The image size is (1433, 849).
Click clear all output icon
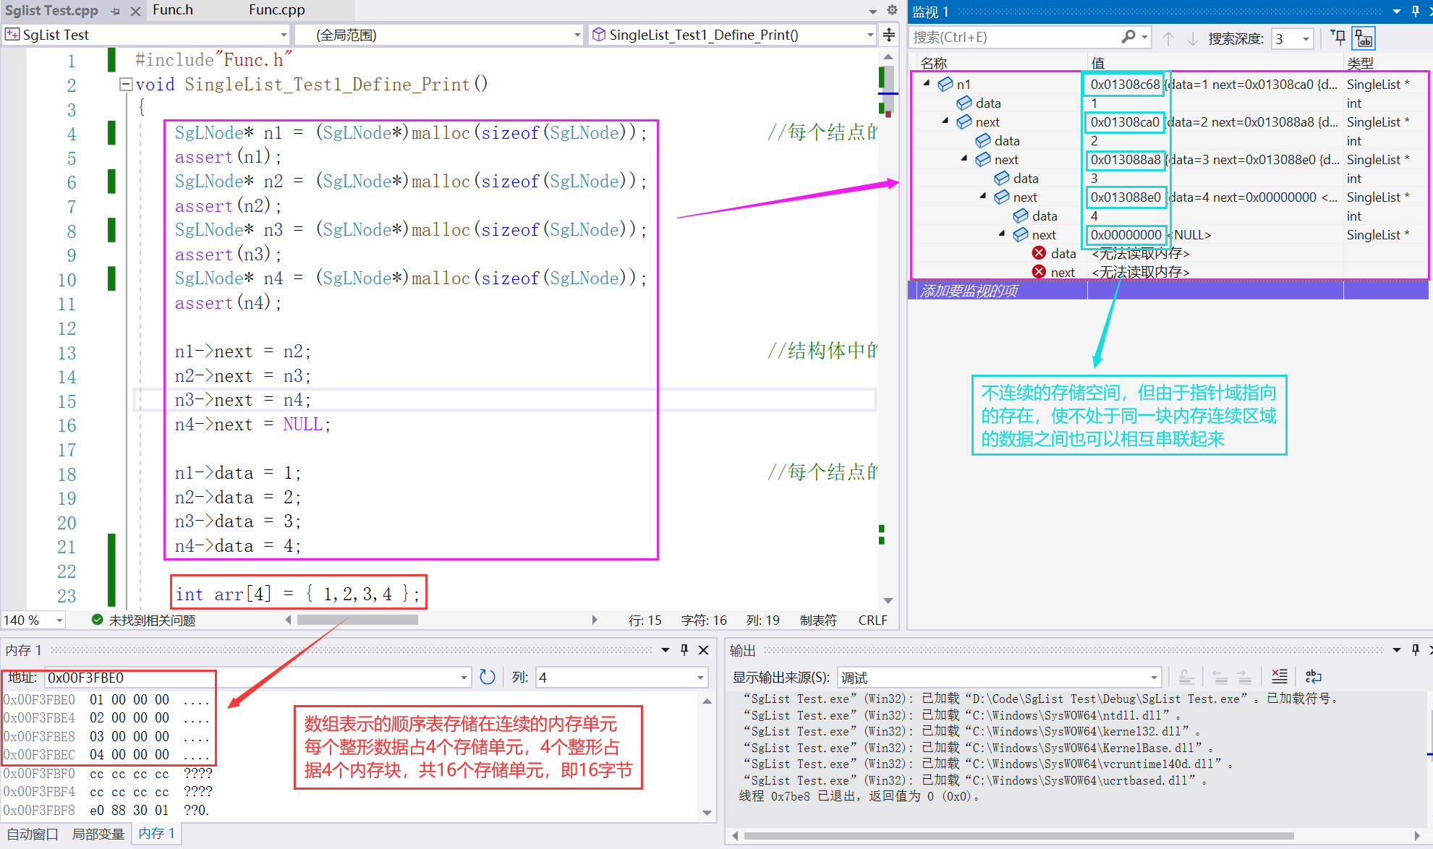tap(1279, 677)
